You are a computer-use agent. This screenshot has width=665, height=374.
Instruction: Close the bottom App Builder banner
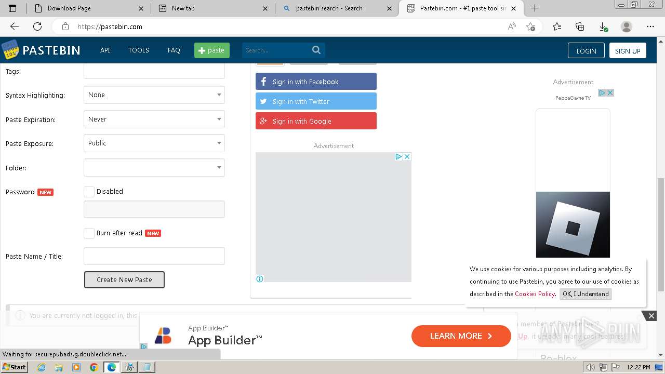click(651, 315)
